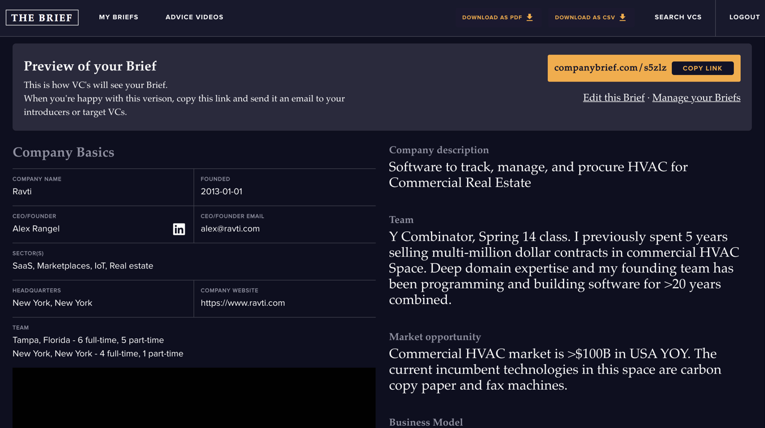This screenshot has height=428, width=765.
Task: Click the companybrief.com/s5zlz URL text
Action: [x=610, y=68]
